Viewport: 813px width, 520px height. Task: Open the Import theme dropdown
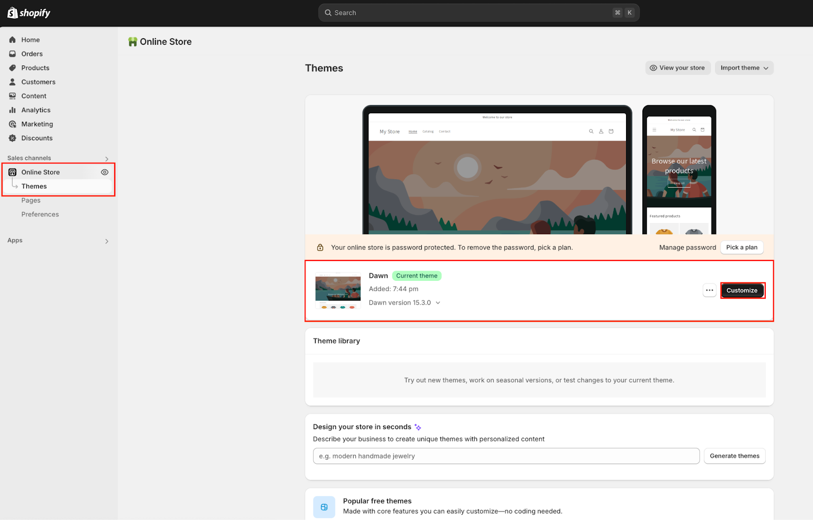(744, 68)
